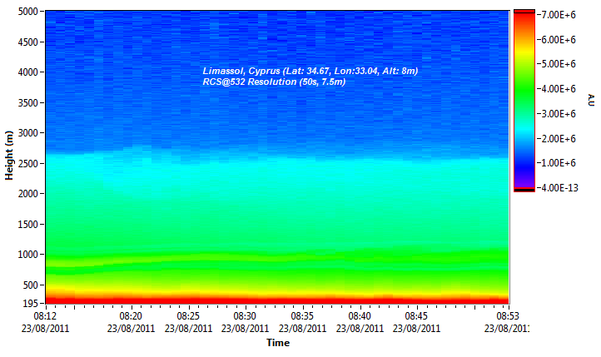This screenshot has width=601, height=357.
Task: Click the 5.00E+6 color scale label
Action: [559, 64]
